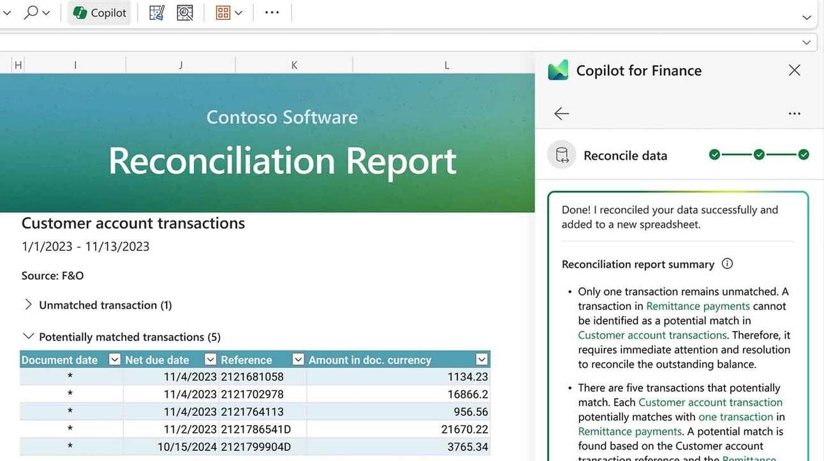Click the middle green checkmark progress step
The height and width of the screenshot is (461, 824).
[759, 155]
